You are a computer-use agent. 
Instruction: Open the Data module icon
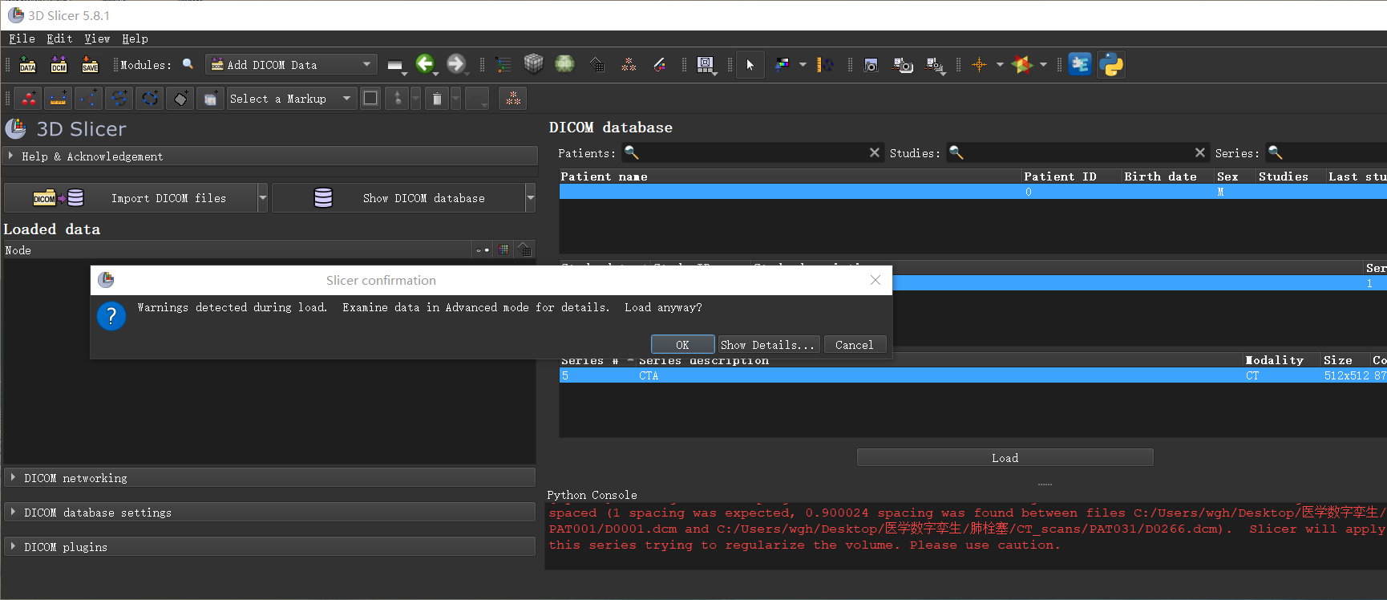[x=503, y=64]
